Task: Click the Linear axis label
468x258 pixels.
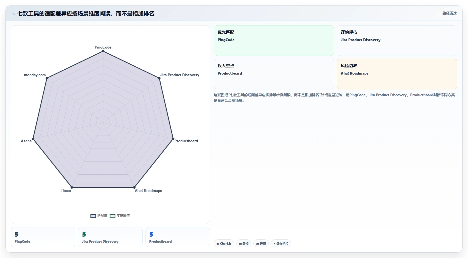Action: (66, 191)
